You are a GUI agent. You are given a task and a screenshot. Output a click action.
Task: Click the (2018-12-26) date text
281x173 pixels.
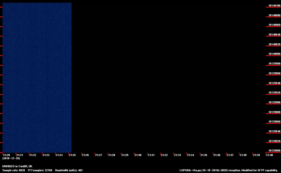coord(11,158)
